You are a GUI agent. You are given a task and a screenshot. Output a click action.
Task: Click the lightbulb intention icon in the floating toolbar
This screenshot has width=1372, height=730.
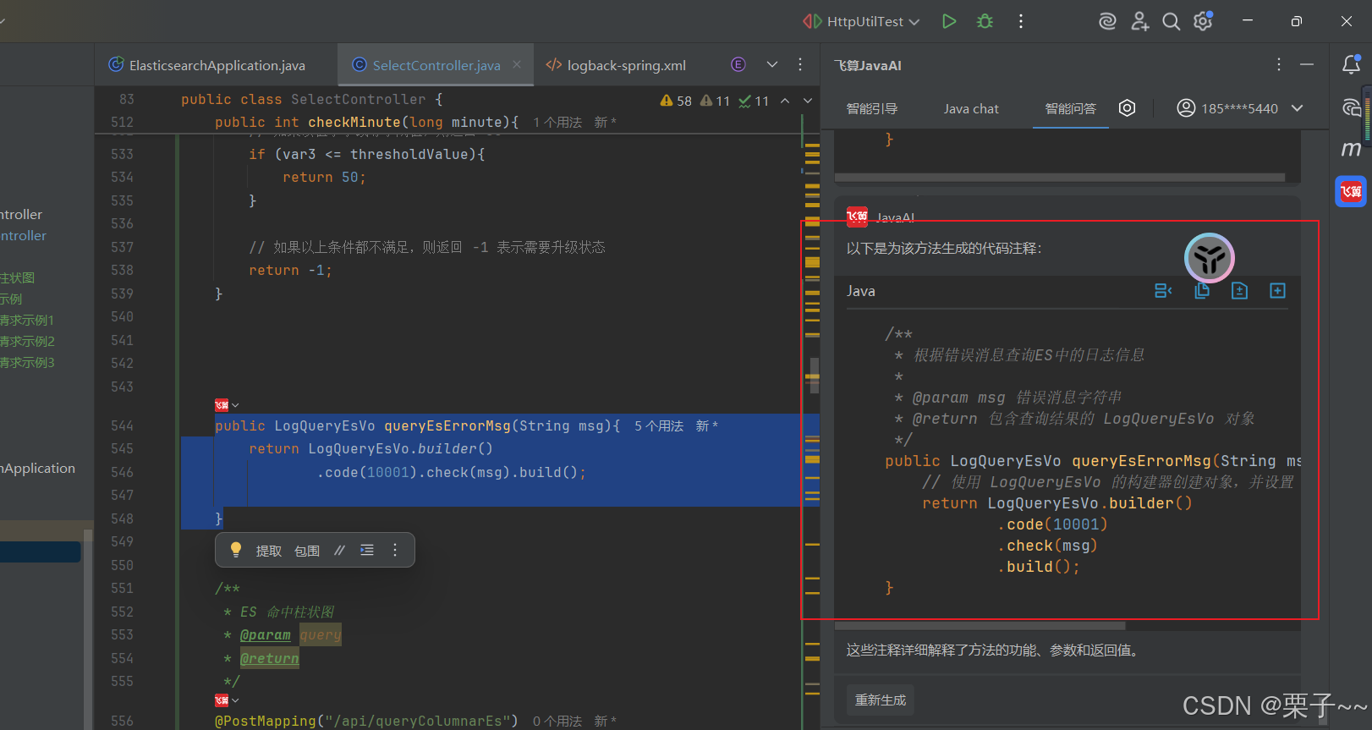coord(236,550)
